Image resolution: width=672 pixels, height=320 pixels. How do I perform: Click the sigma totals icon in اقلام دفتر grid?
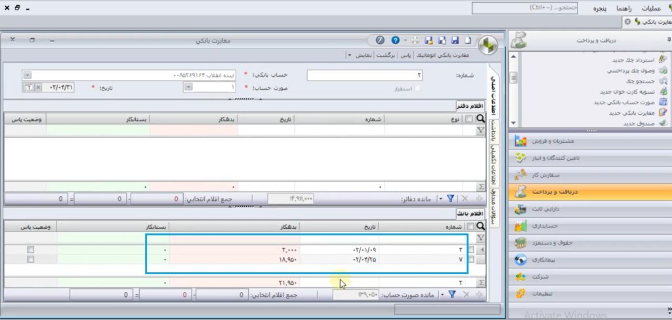click(x=480, y=187)
